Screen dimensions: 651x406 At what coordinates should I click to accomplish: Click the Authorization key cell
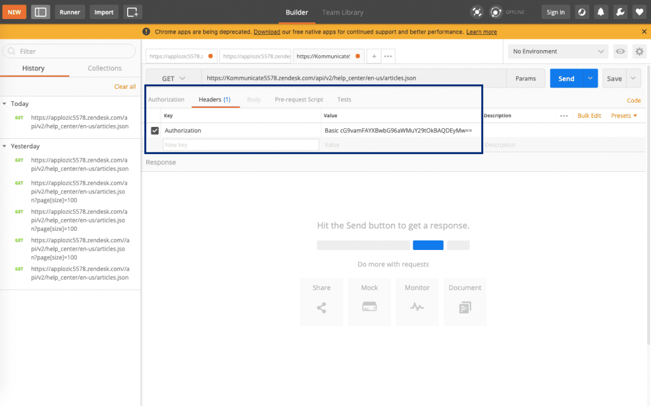tap(241, 131)
